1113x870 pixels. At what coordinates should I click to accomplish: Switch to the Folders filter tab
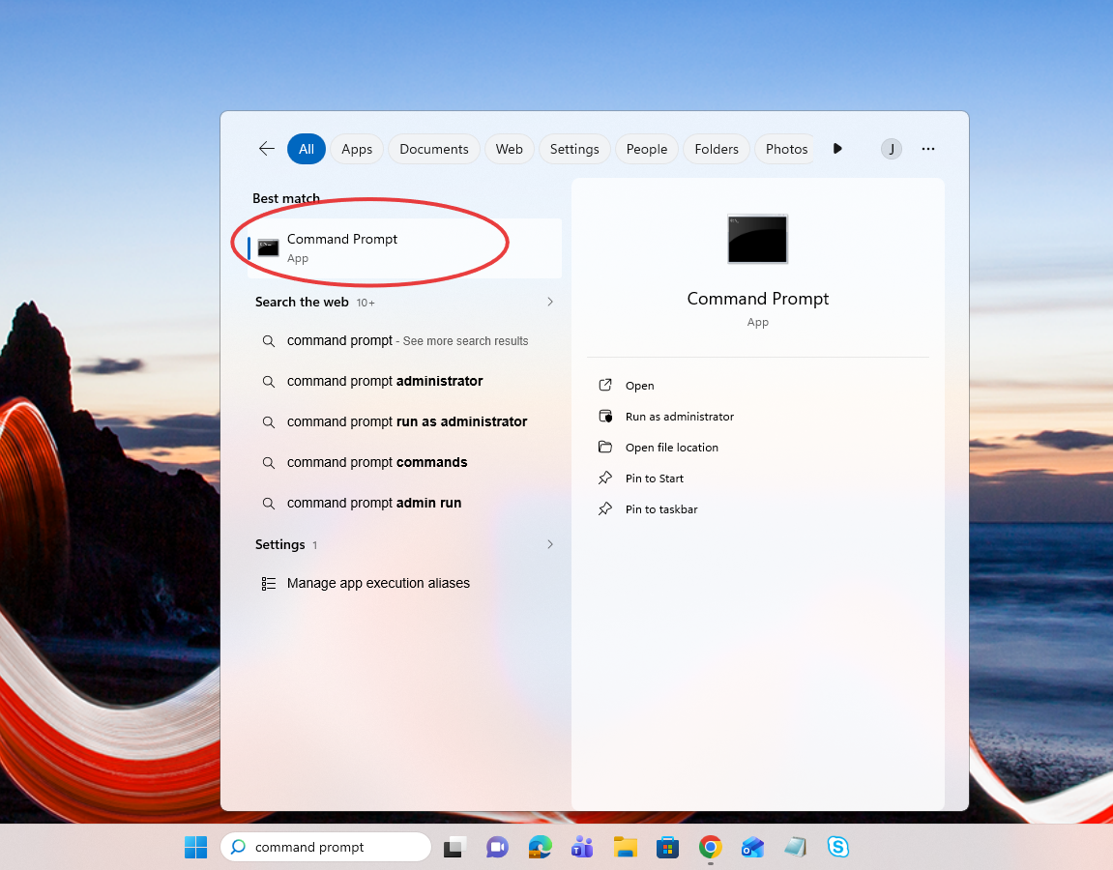point(717,149)
